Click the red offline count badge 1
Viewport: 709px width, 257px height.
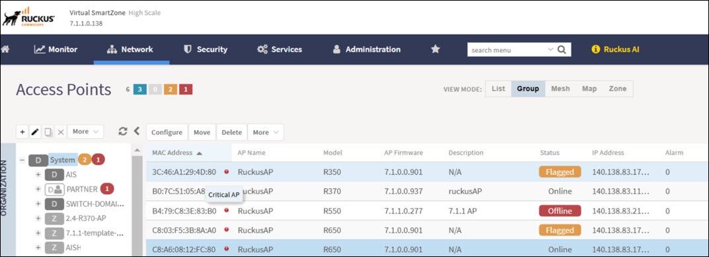186,90
